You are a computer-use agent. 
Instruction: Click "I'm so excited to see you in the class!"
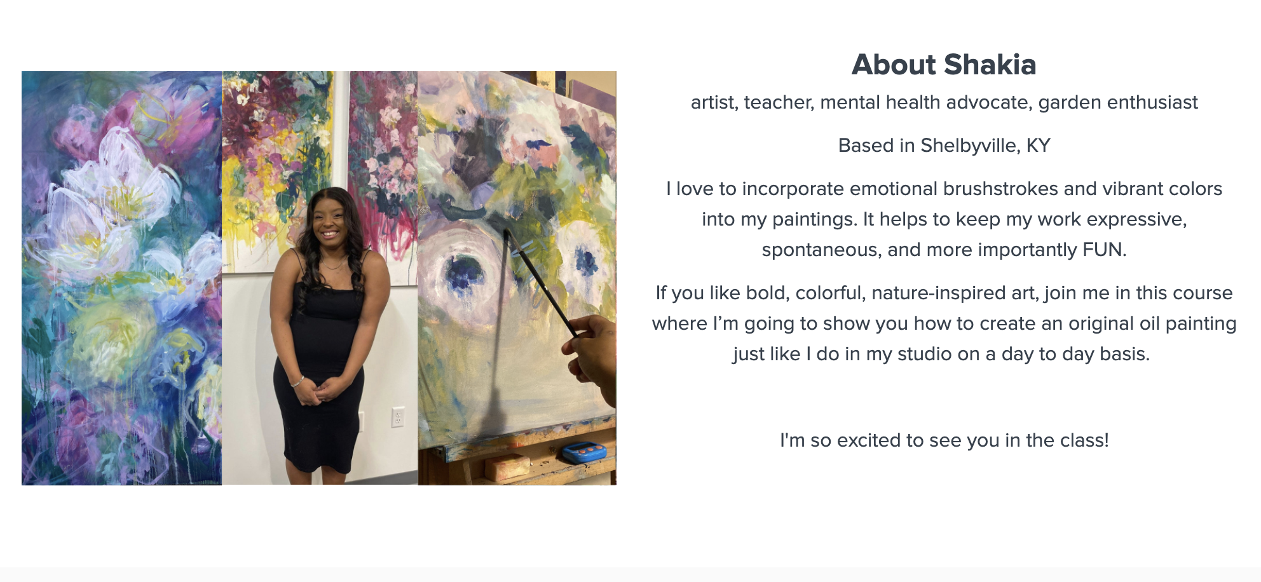pos(944,440)
